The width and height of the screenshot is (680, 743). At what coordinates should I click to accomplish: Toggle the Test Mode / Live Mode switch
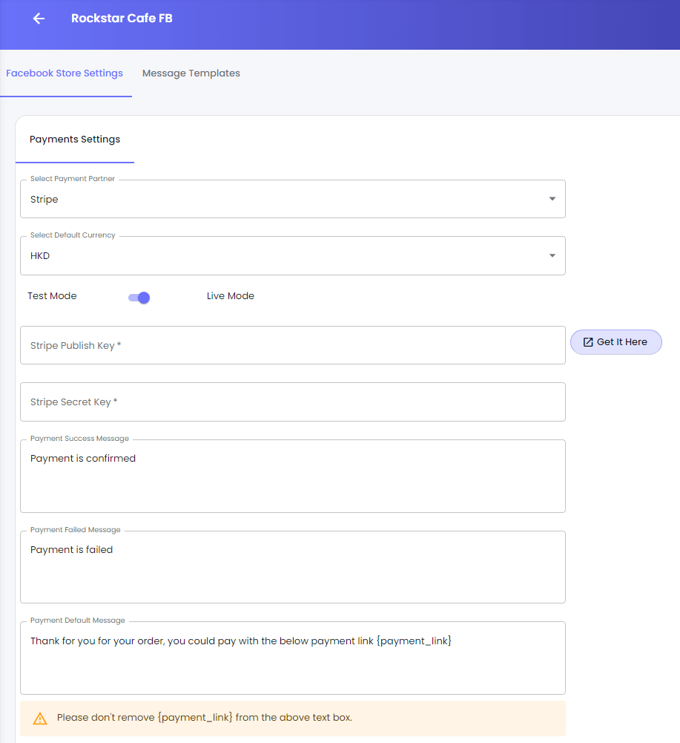coord(139,298)
